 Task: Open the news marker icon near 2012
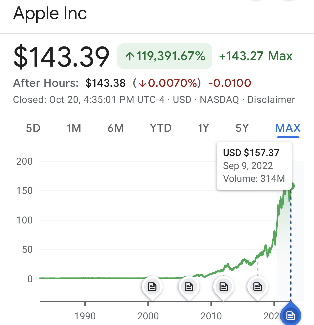224,287
